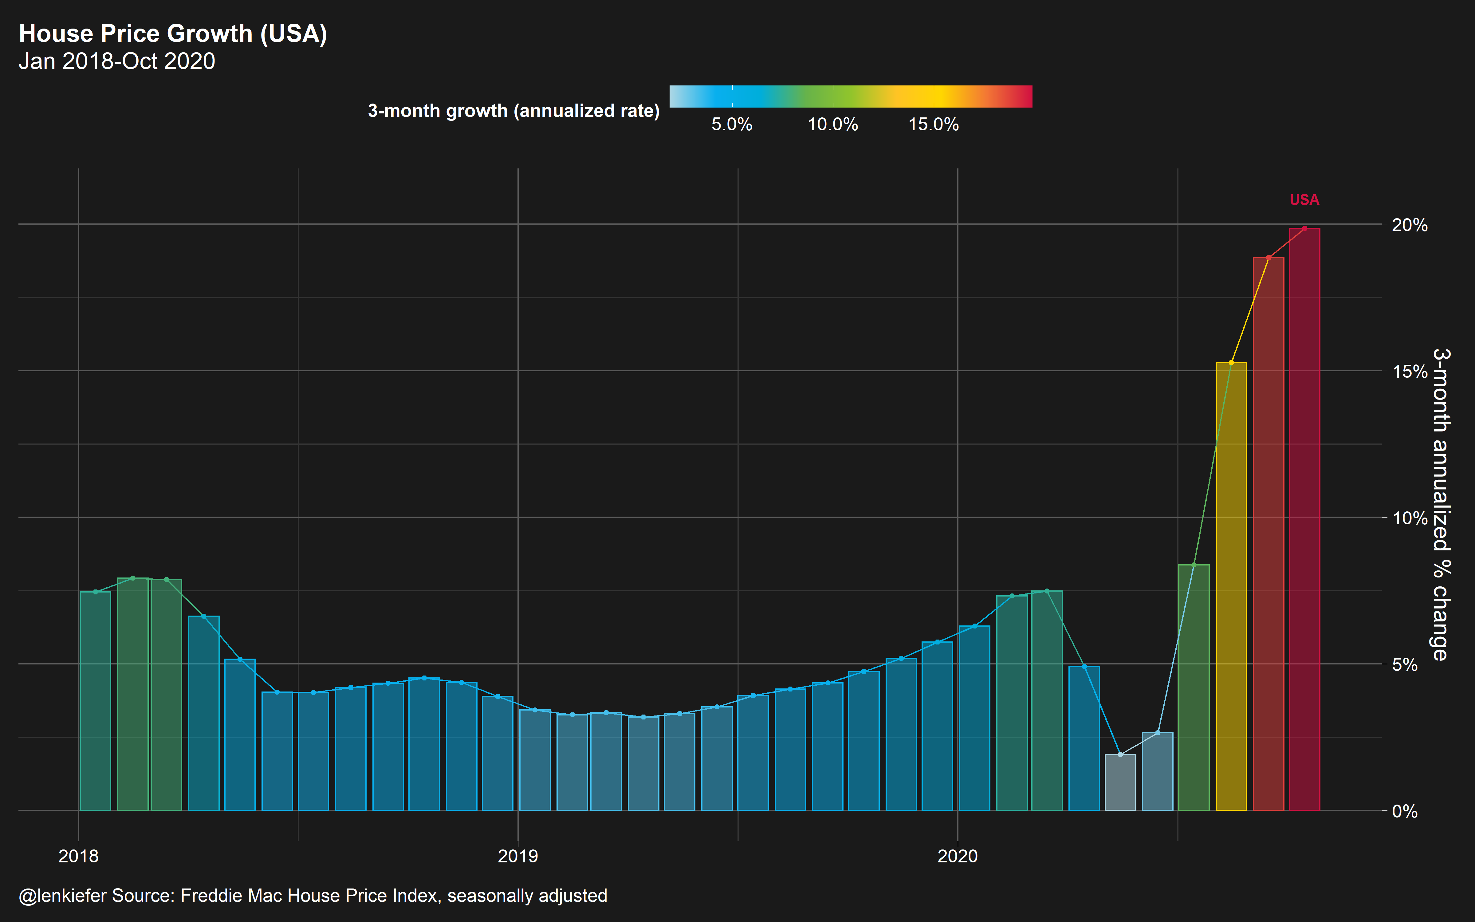Click the green bar at about 8.4% in mid-2020
This screenshot has height=922, width=1475.
pos(1194,688)
